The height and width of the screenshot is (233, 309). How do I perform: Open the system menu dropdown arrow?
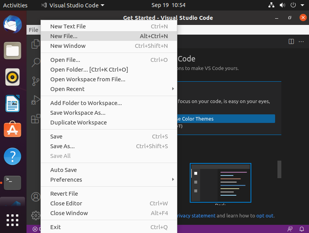[x=302, y=5]
